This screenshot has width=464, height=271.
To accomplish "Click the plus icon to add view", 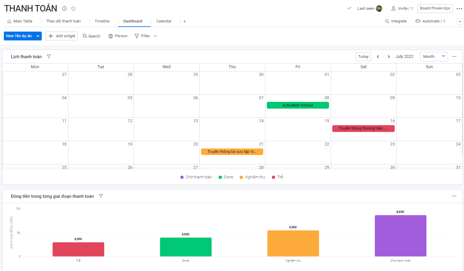I will 184,21.
